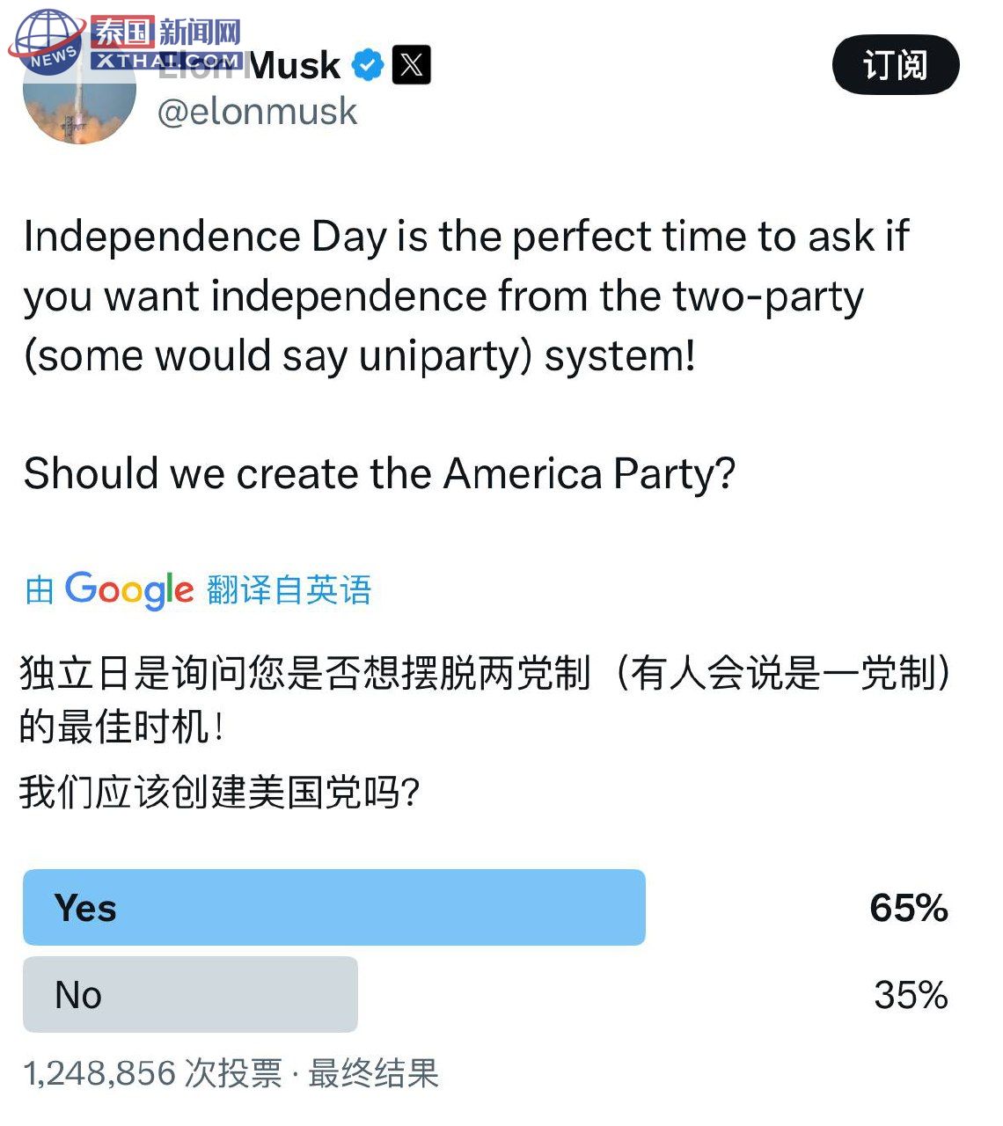The image size is (1003, 1126).
Task: Click the 翻译自英语 translation link
Action: [289, 590]
